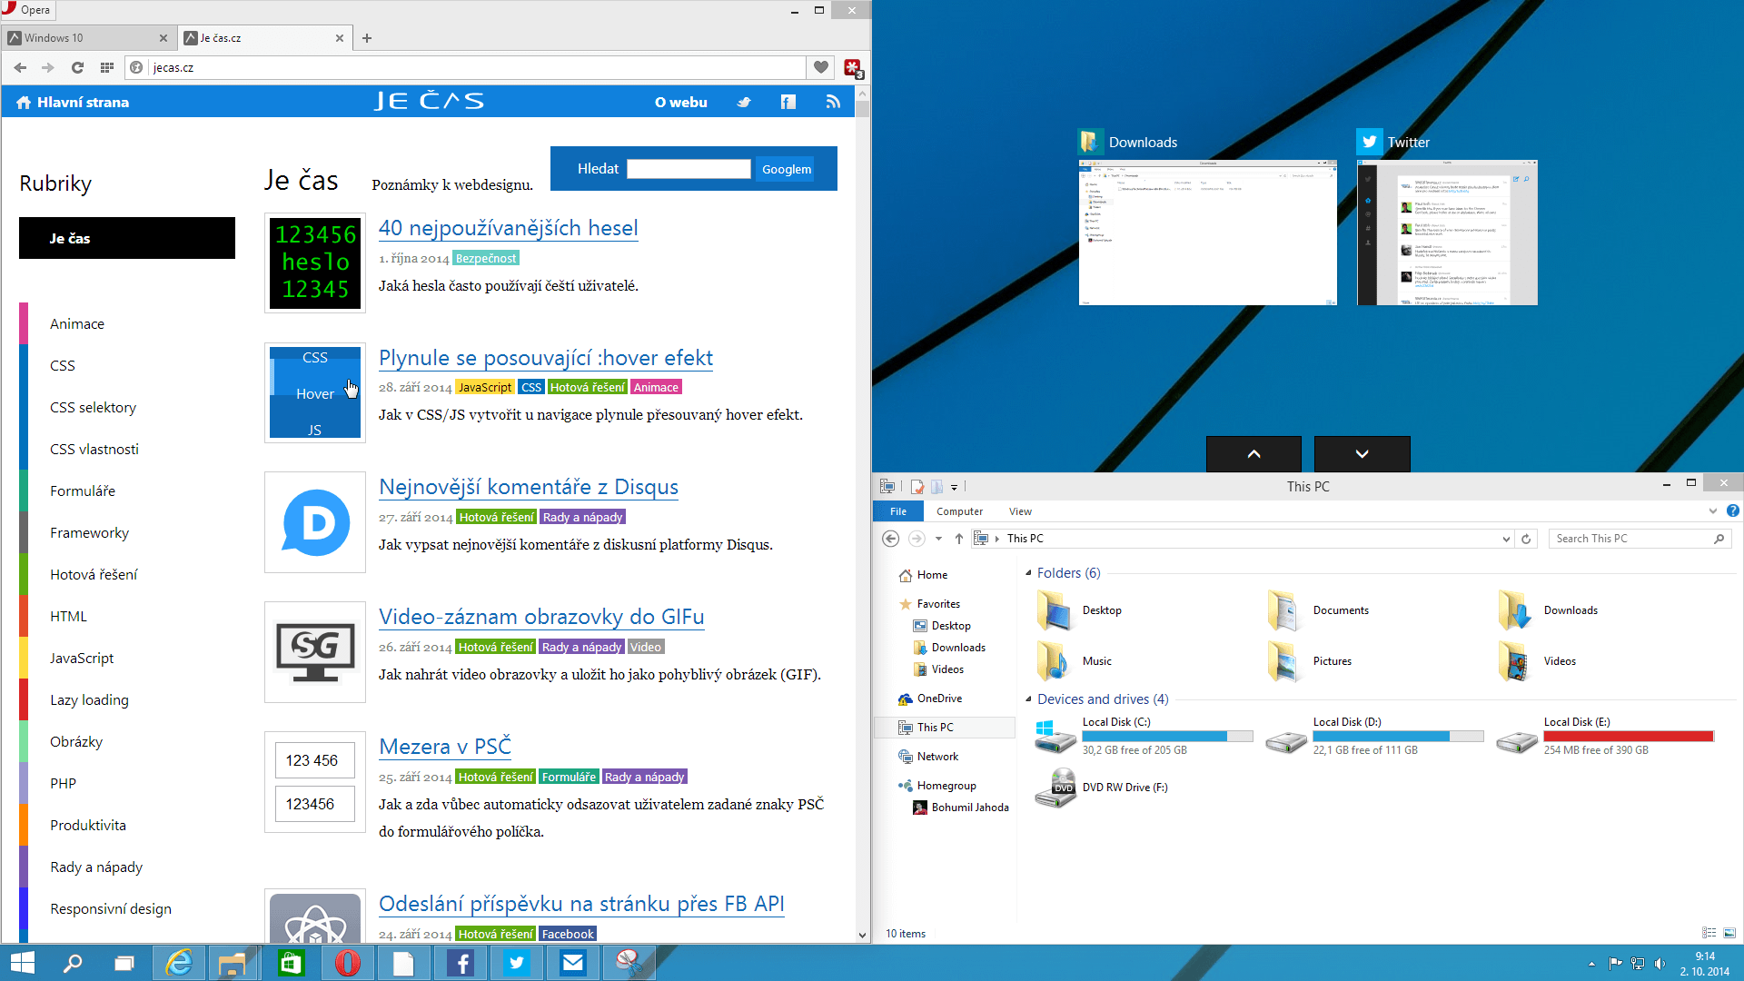This screenshot has height=981, width=1744.
Task: Click the red extension icon in Opera toolbar
Action: tap(853, 68)
